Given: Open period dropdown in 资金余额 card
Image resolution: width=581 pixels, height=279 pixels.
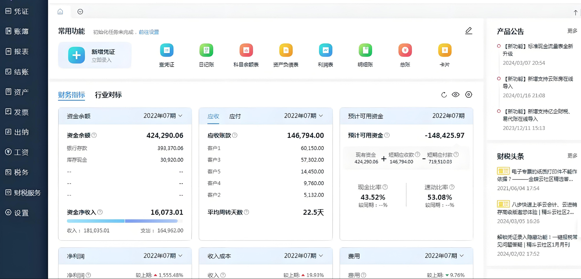Looking at the screenshot, I should point(163,116).
